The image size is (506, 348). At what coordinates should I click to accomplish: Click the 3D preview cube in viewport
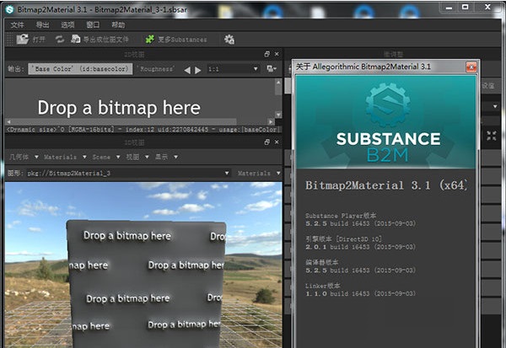pos(147,282)
